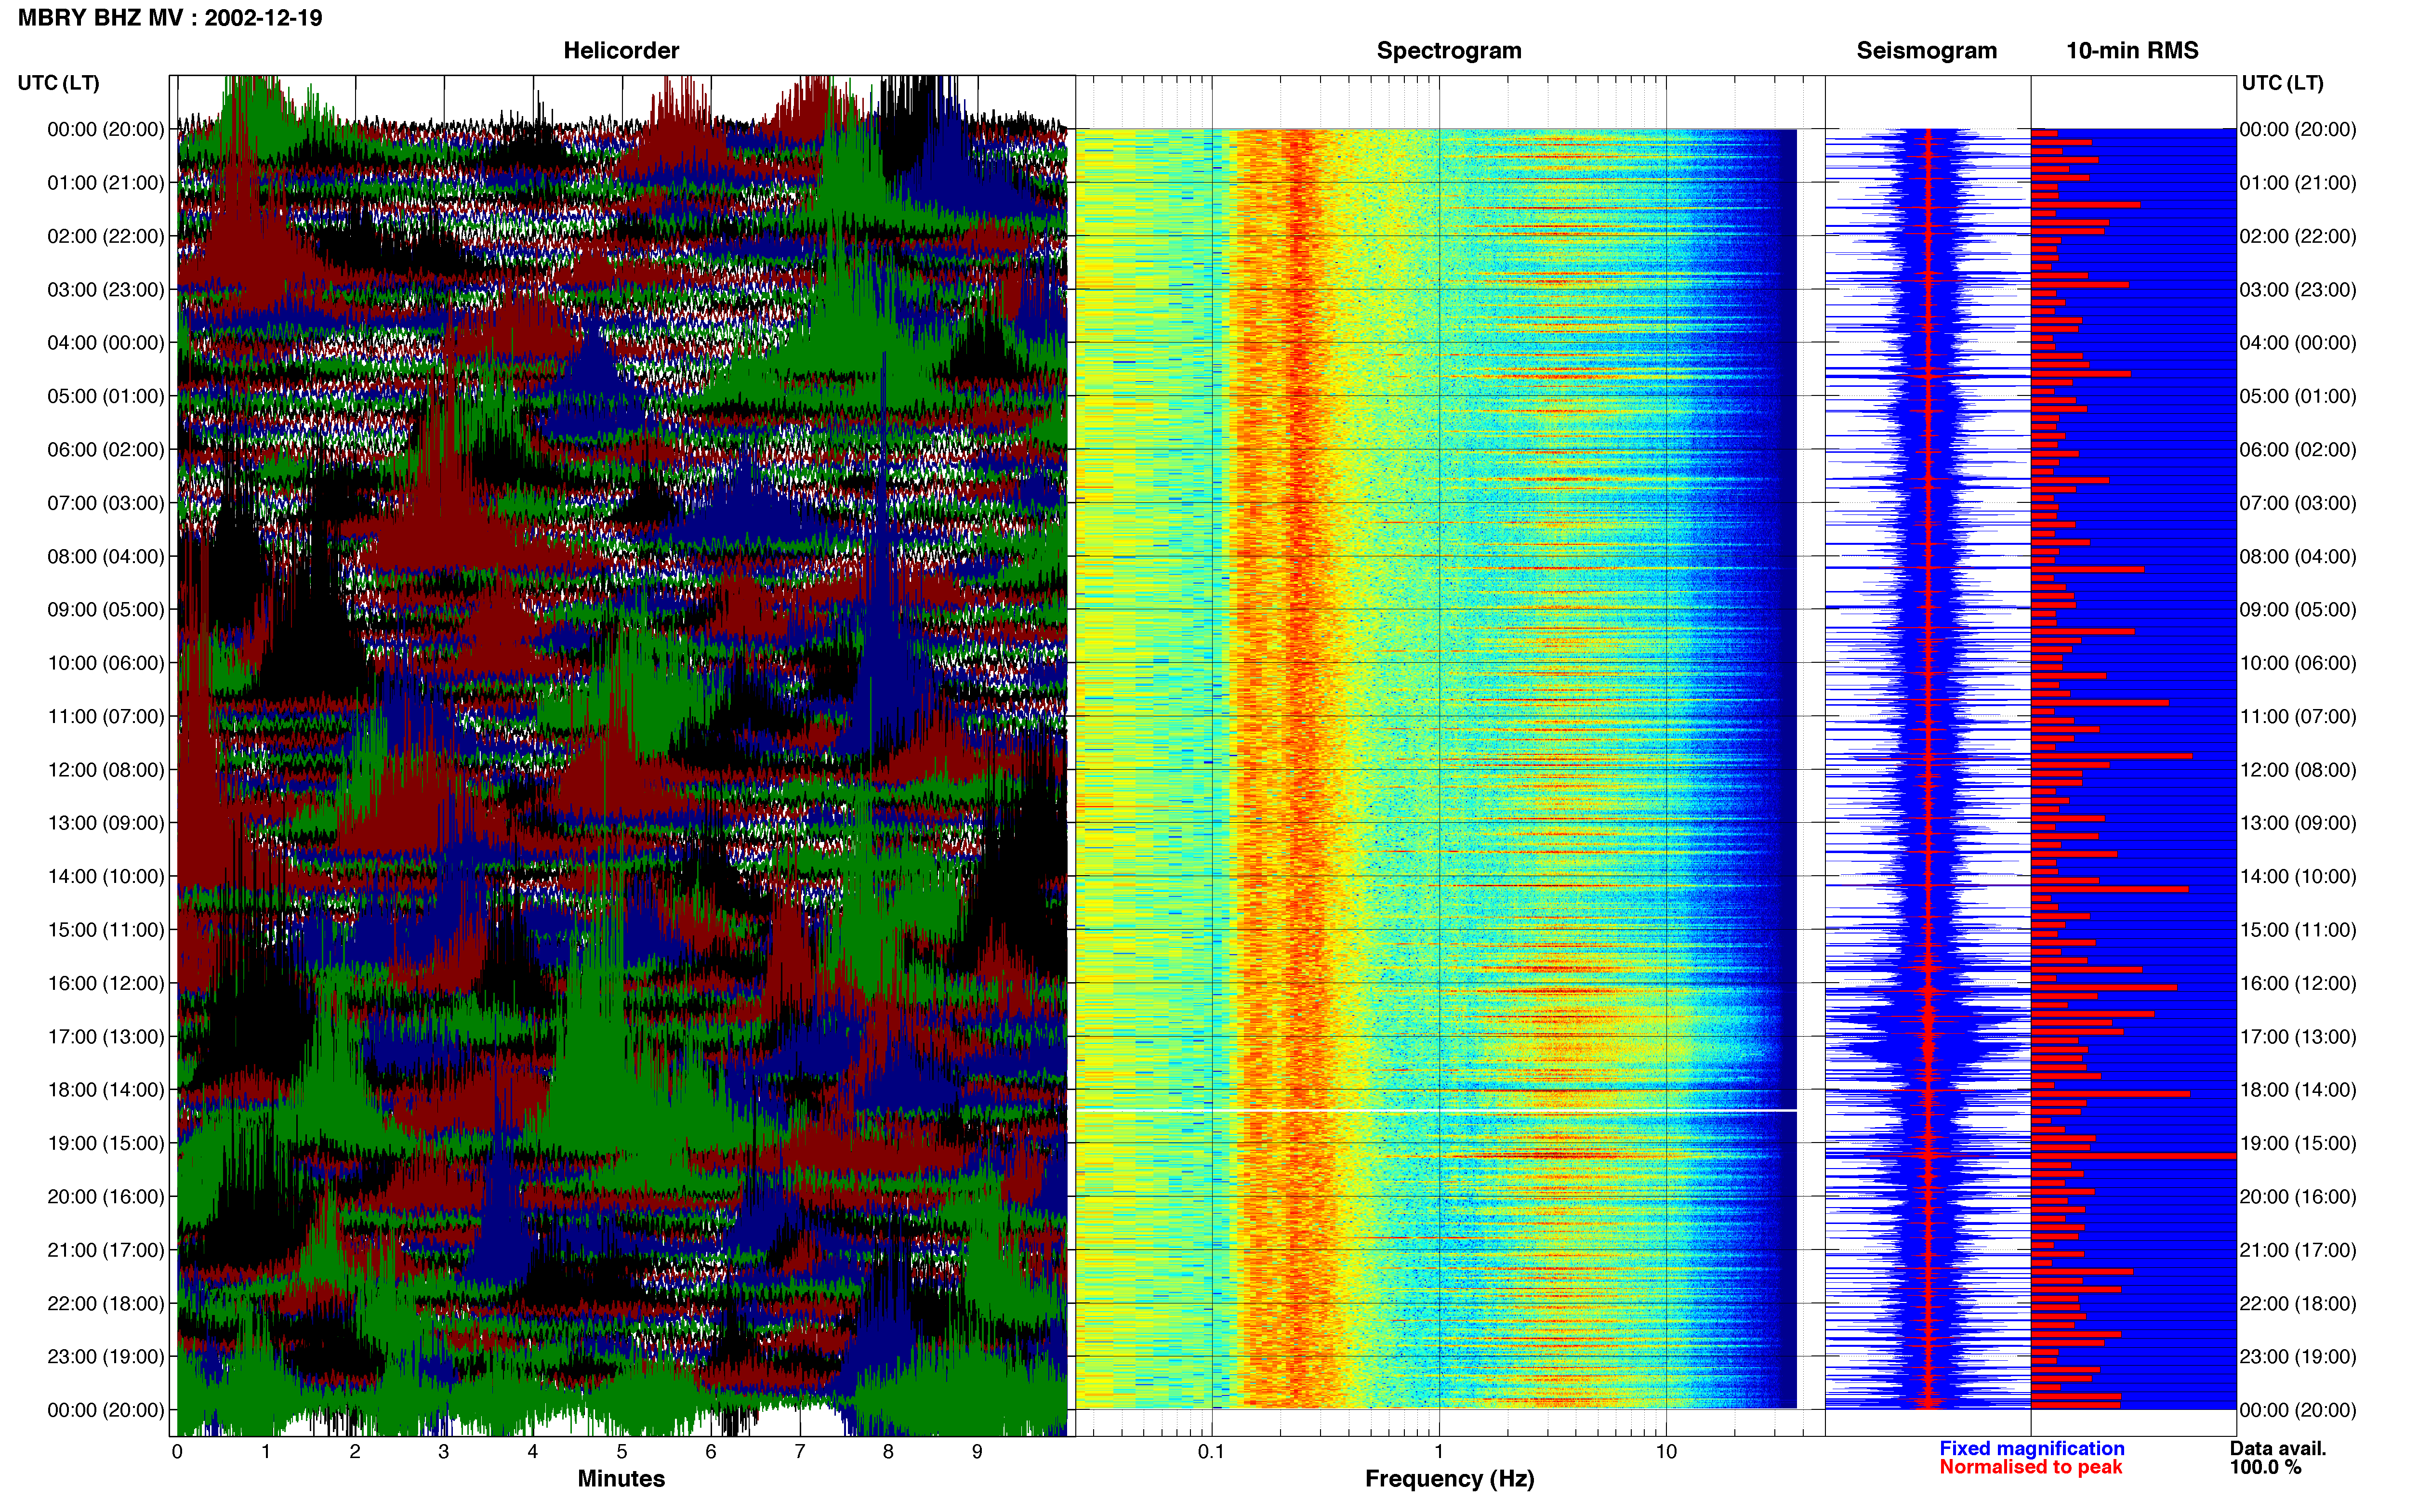
Task: Click the right '11:00 (07:00)' time label
Action: (2298, 717)
